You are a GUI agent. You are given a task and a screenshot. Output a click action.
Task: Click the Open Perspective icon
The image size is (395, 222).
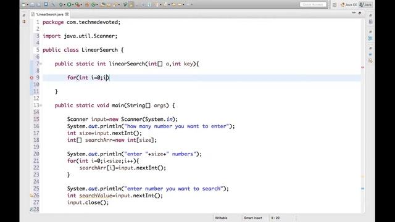335,5
